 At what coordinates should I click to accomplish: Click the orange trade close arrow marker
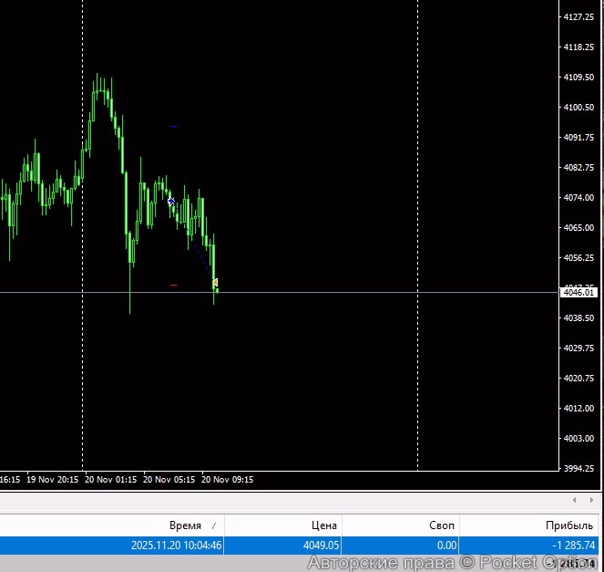215,283
